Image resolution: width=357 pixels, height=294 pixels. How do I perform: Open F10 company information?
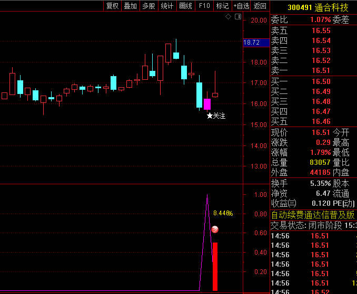click(204, 6)
